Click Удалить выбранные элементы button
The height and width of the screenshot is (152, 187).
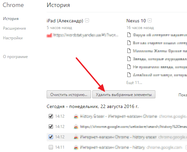coord(124,94)
